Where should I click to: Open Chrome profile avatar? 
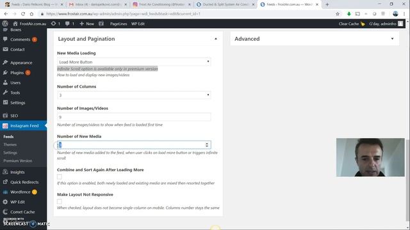tap(395, 14)
